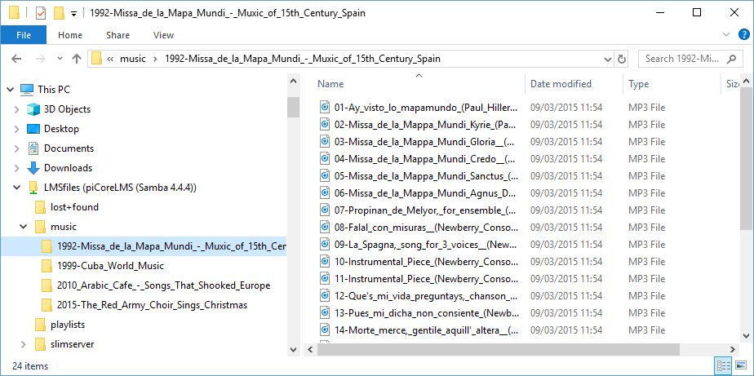Refresh the current folder view
Image resolution: width=754 pixels, height=376 pixels.
point(621,59)
